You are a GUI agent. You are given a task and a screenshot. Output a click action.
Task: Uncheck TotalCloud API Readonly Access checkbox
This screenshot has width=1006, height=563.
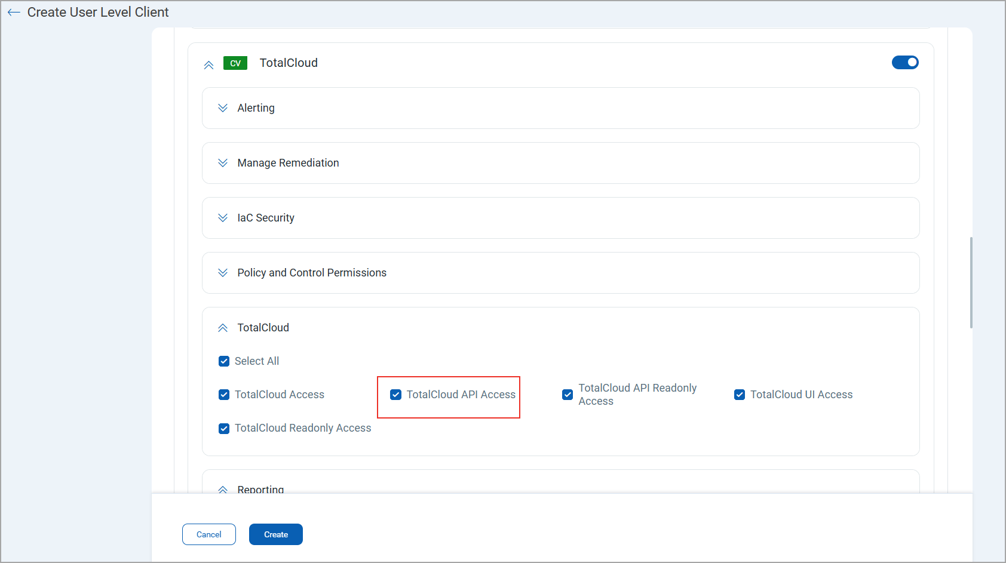(568, 395)
